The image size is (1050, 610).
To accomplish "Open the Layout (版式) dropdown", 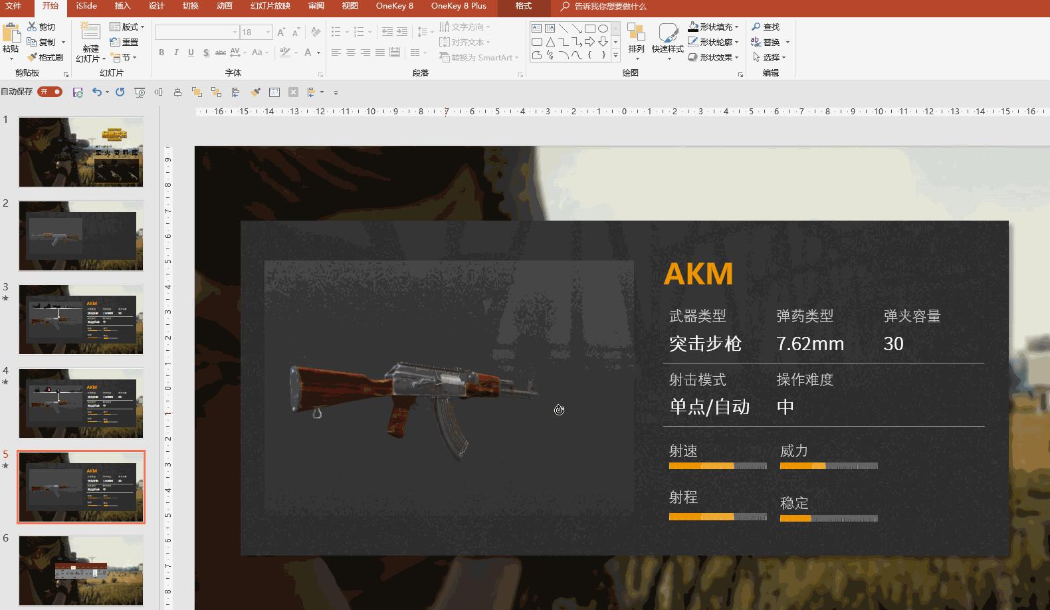I will coord(127,27).
